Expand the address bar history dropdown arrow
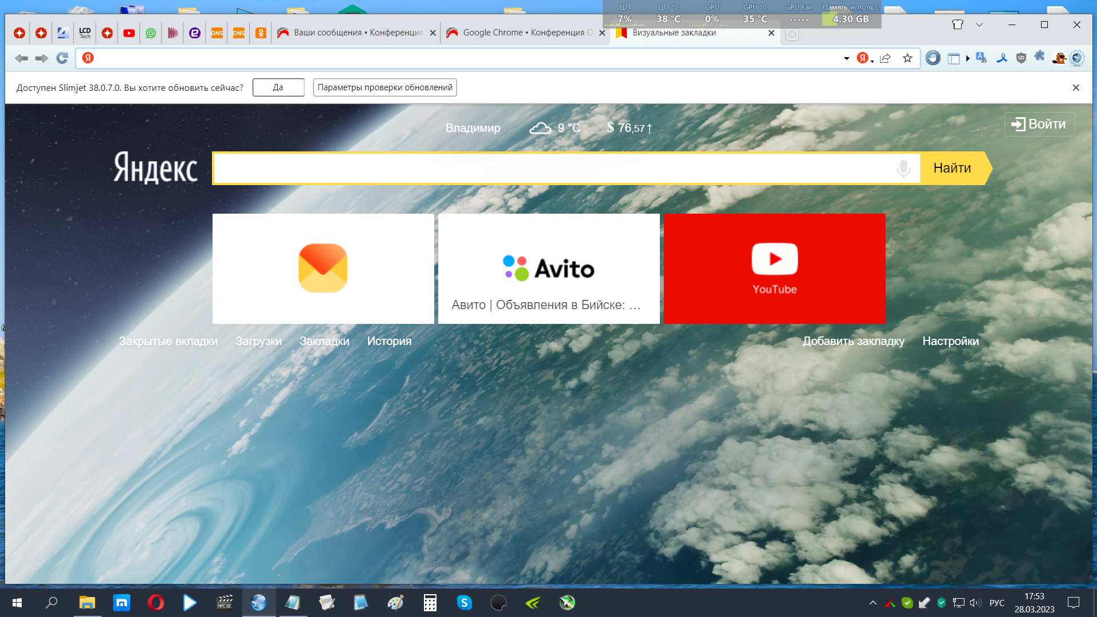1097x617 pixels. coord(846,58)
